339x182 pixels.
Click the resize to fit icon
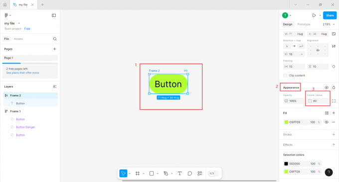pos(334,34)
